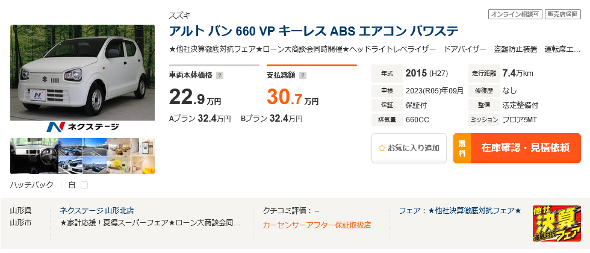Click the 家計応援 夏得スーパーフェア dealer text
Viewport: 590px width, 253px height.
[x=151, y=223]
